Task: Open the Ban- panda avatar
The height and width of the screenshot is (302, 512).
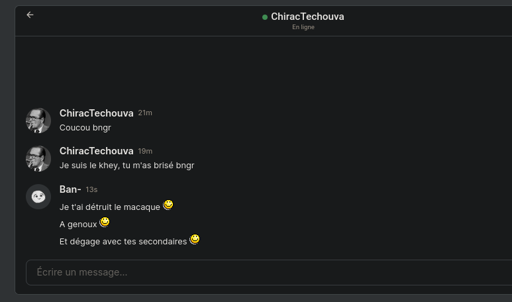Action: pyautogui.click(x=38, y=197)
